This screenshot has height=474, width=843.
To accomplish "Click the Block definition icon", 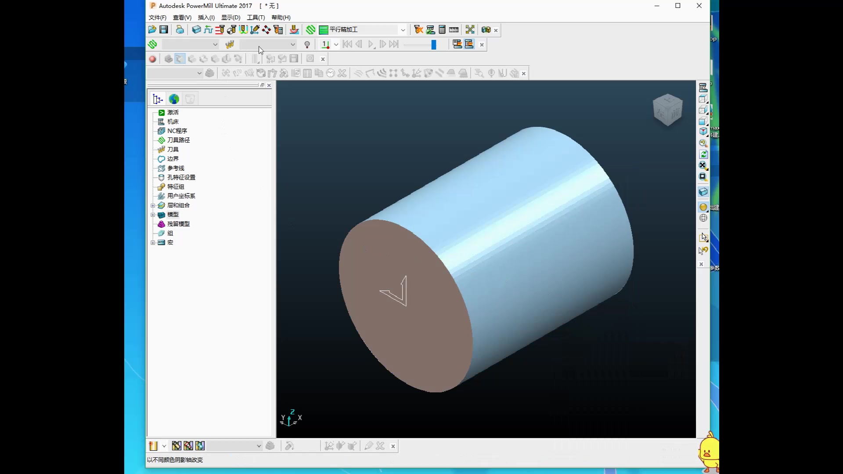I will 196,29.
